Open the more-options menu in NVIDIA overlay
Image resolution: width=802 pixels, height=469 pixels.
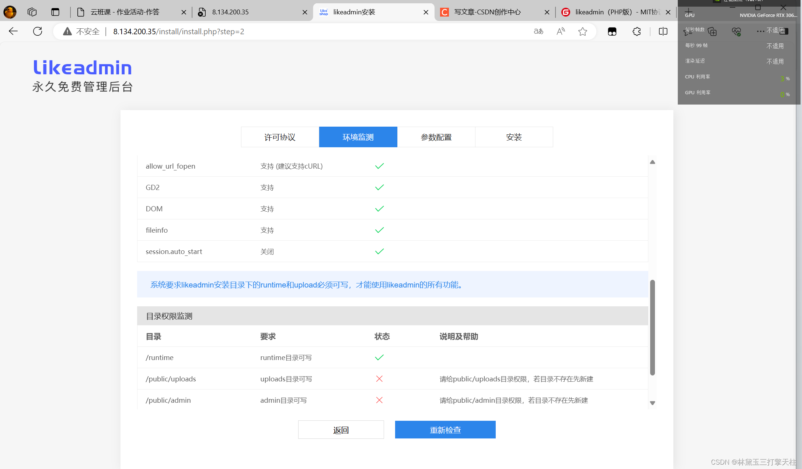pos(760,31)
